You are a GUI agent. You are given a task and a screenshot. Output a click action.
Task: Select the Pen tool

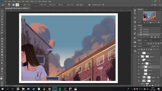[x=2, y=60]
